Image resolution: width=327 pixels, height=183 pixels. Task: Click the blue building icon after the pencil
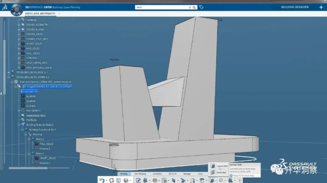[145, 180]
